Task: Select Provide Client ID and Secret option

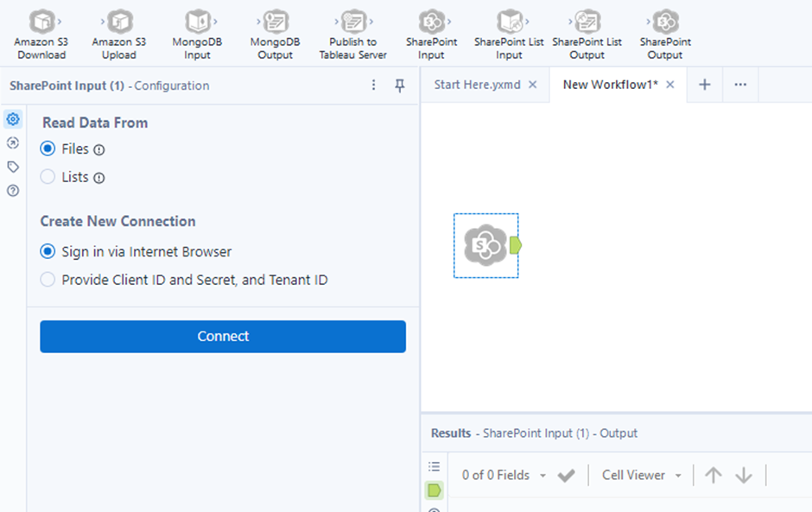Action: pos(48,280)
